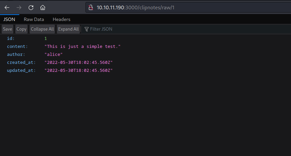The image size is (291, 156).
Task: Copy the JSON with the Copy button
Action: (21, 29)
